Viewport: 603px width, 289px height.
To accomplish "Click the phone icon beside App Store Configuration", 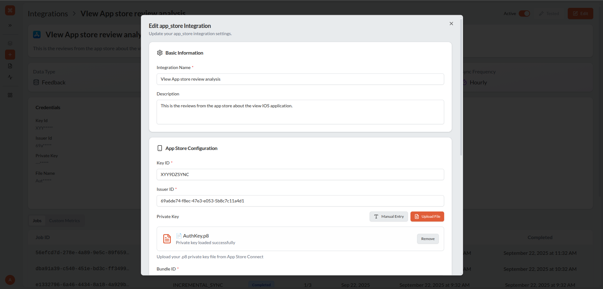I will click(159, 148).
